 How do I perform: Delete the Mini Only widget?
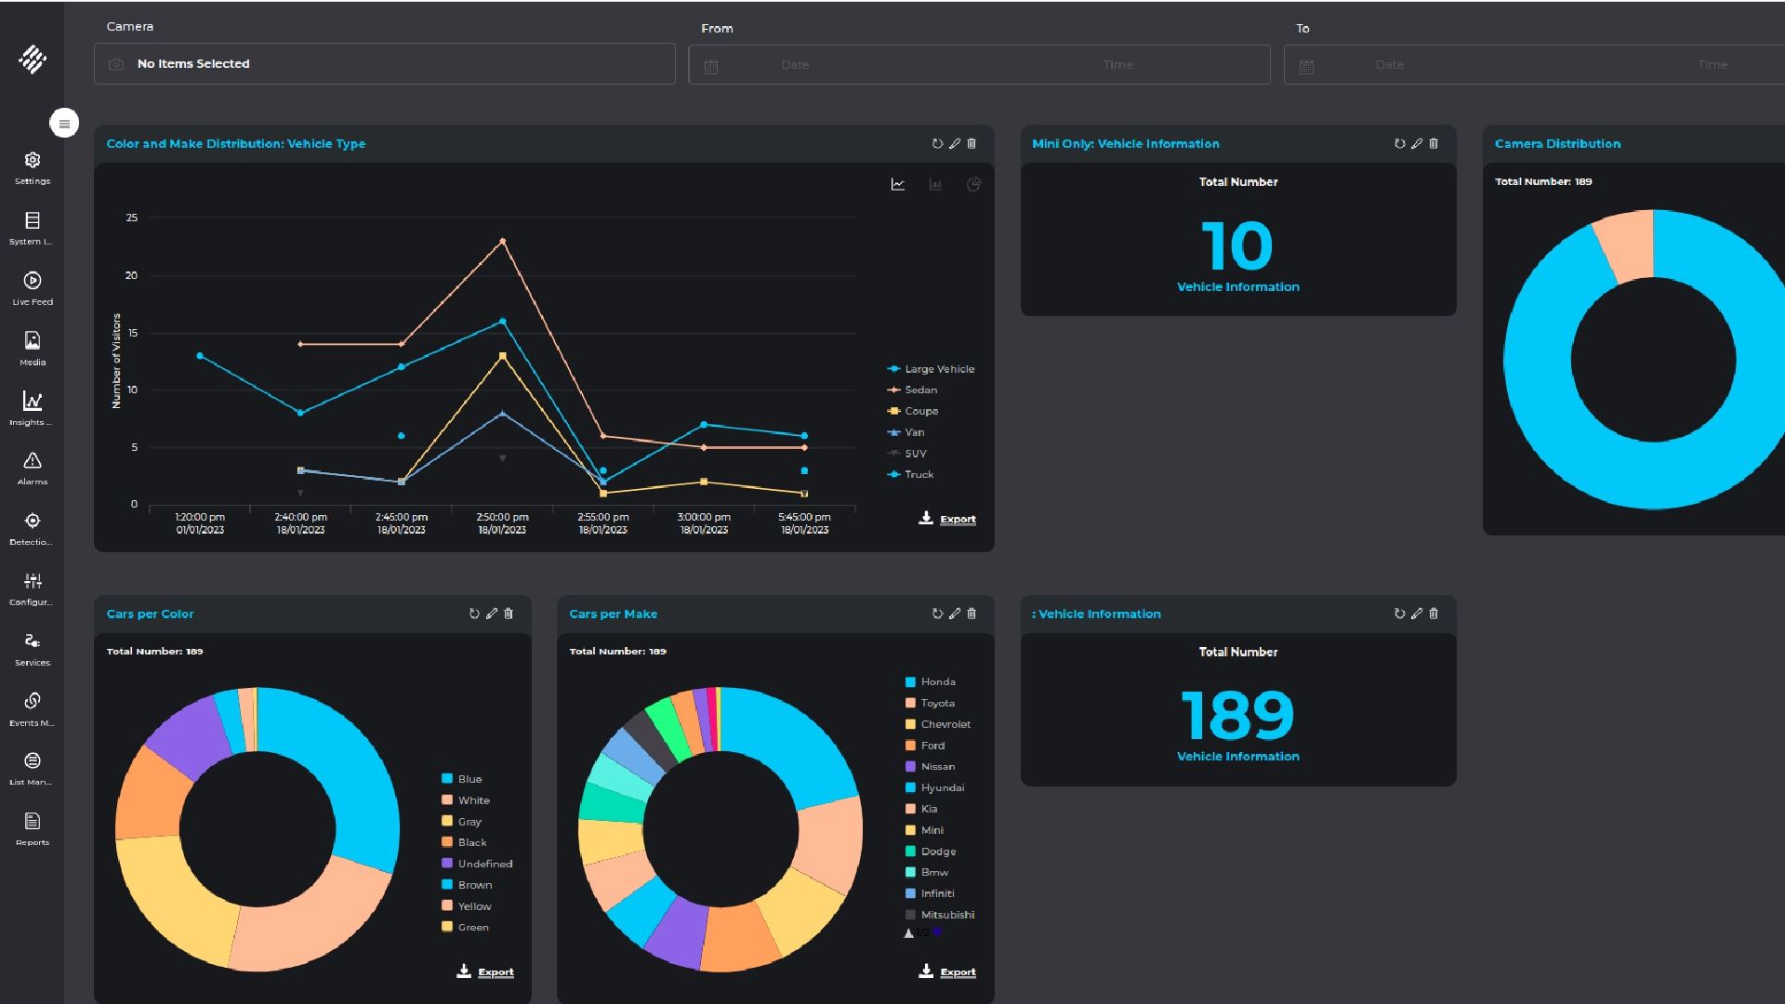coord(1434,143)
